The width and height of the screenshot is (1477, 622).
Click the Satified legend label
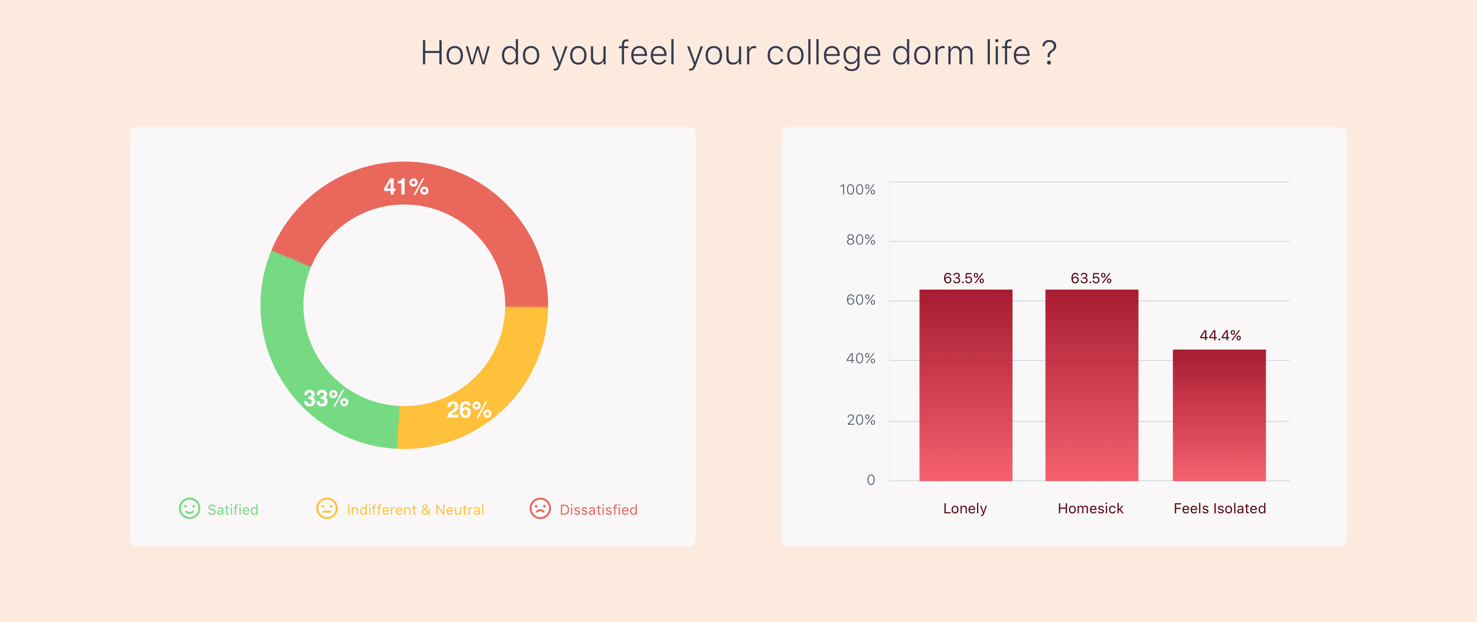[233, 510]
